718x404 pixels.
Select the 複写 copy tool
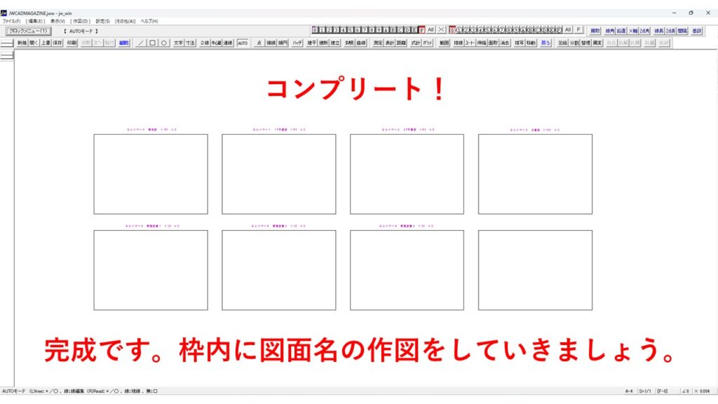[x=519, y=43]
